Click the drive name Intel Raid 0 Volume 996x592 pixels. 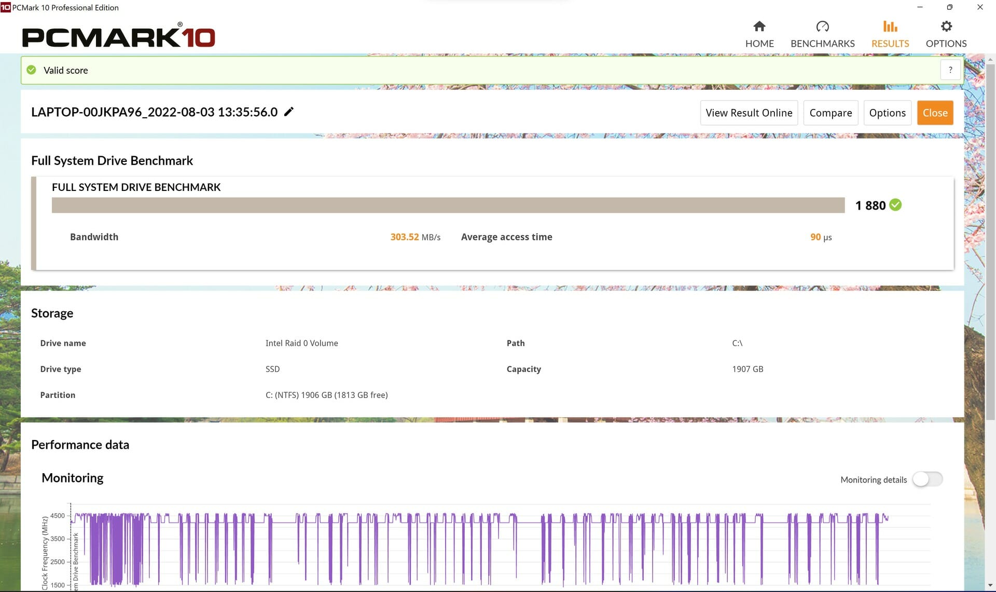(301, 343)
